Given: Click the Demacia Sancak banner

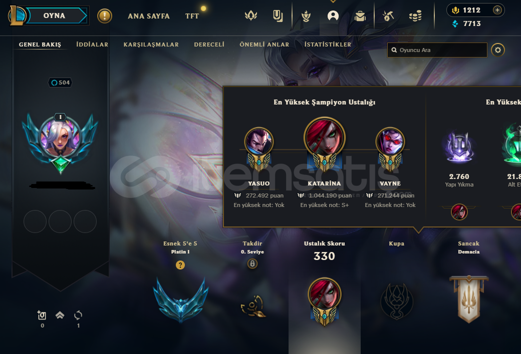Looking at the screenshot, I should (x=469, y=299).
